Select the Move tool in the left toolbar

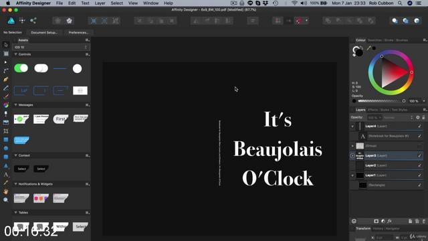[x=6, y=45]
